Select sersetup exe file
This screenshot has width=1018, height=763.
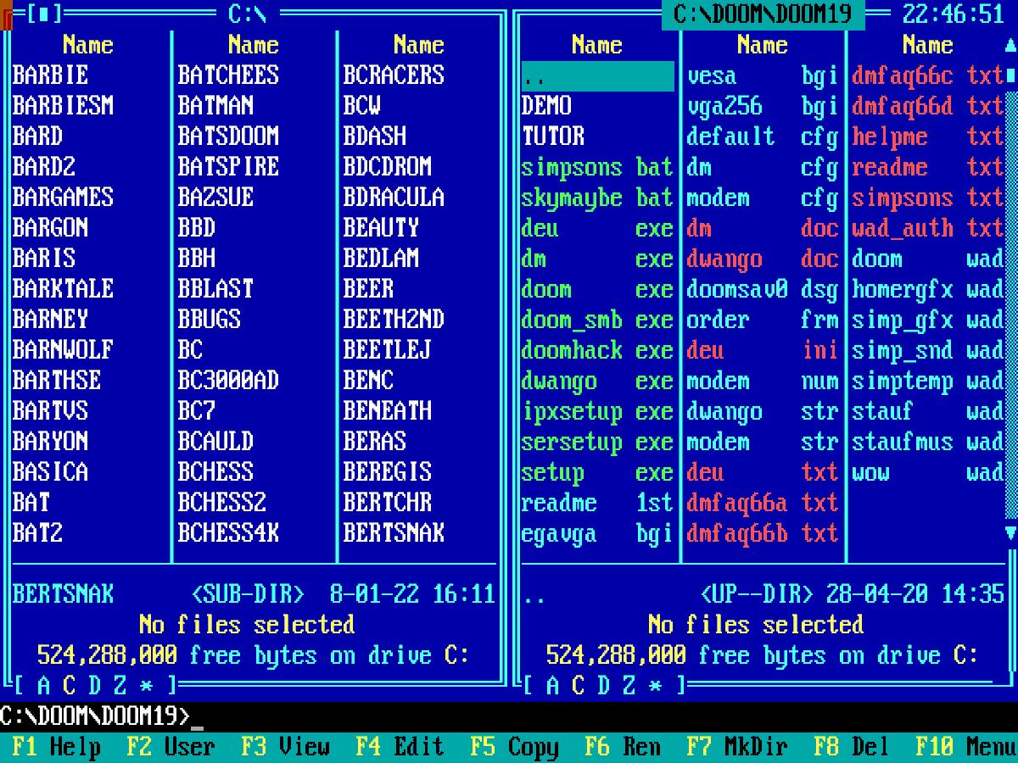click(x=598, y=442)
